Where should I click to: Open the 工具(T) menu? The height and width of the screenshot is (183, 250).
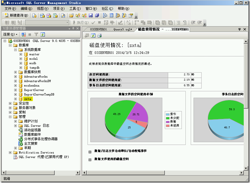tap(75, 8)
